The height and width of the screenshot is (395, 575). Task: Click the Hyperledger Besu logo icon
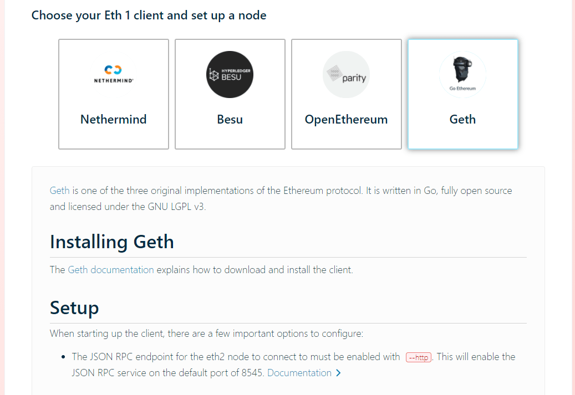(230, 74)
